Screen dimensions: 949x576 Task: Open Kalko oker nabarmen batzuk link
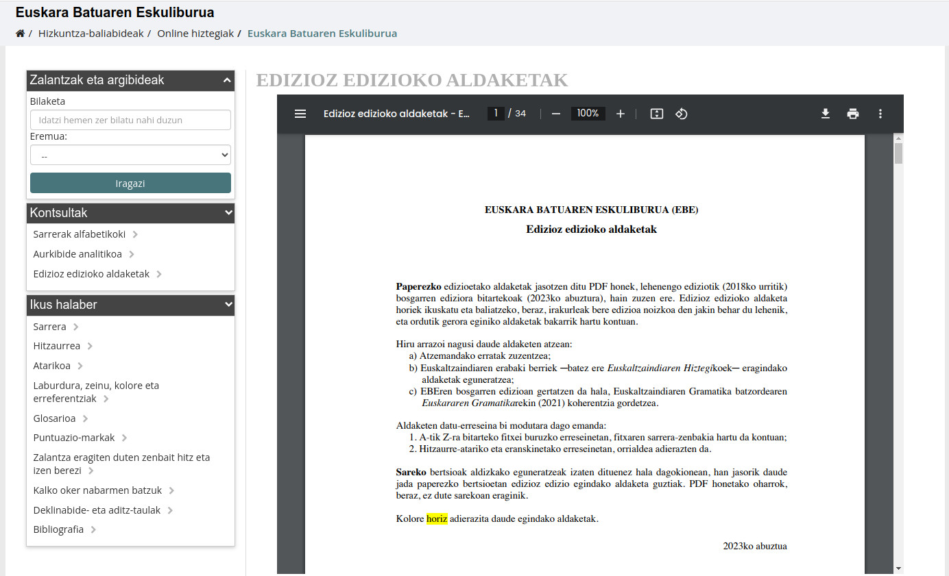97,490
